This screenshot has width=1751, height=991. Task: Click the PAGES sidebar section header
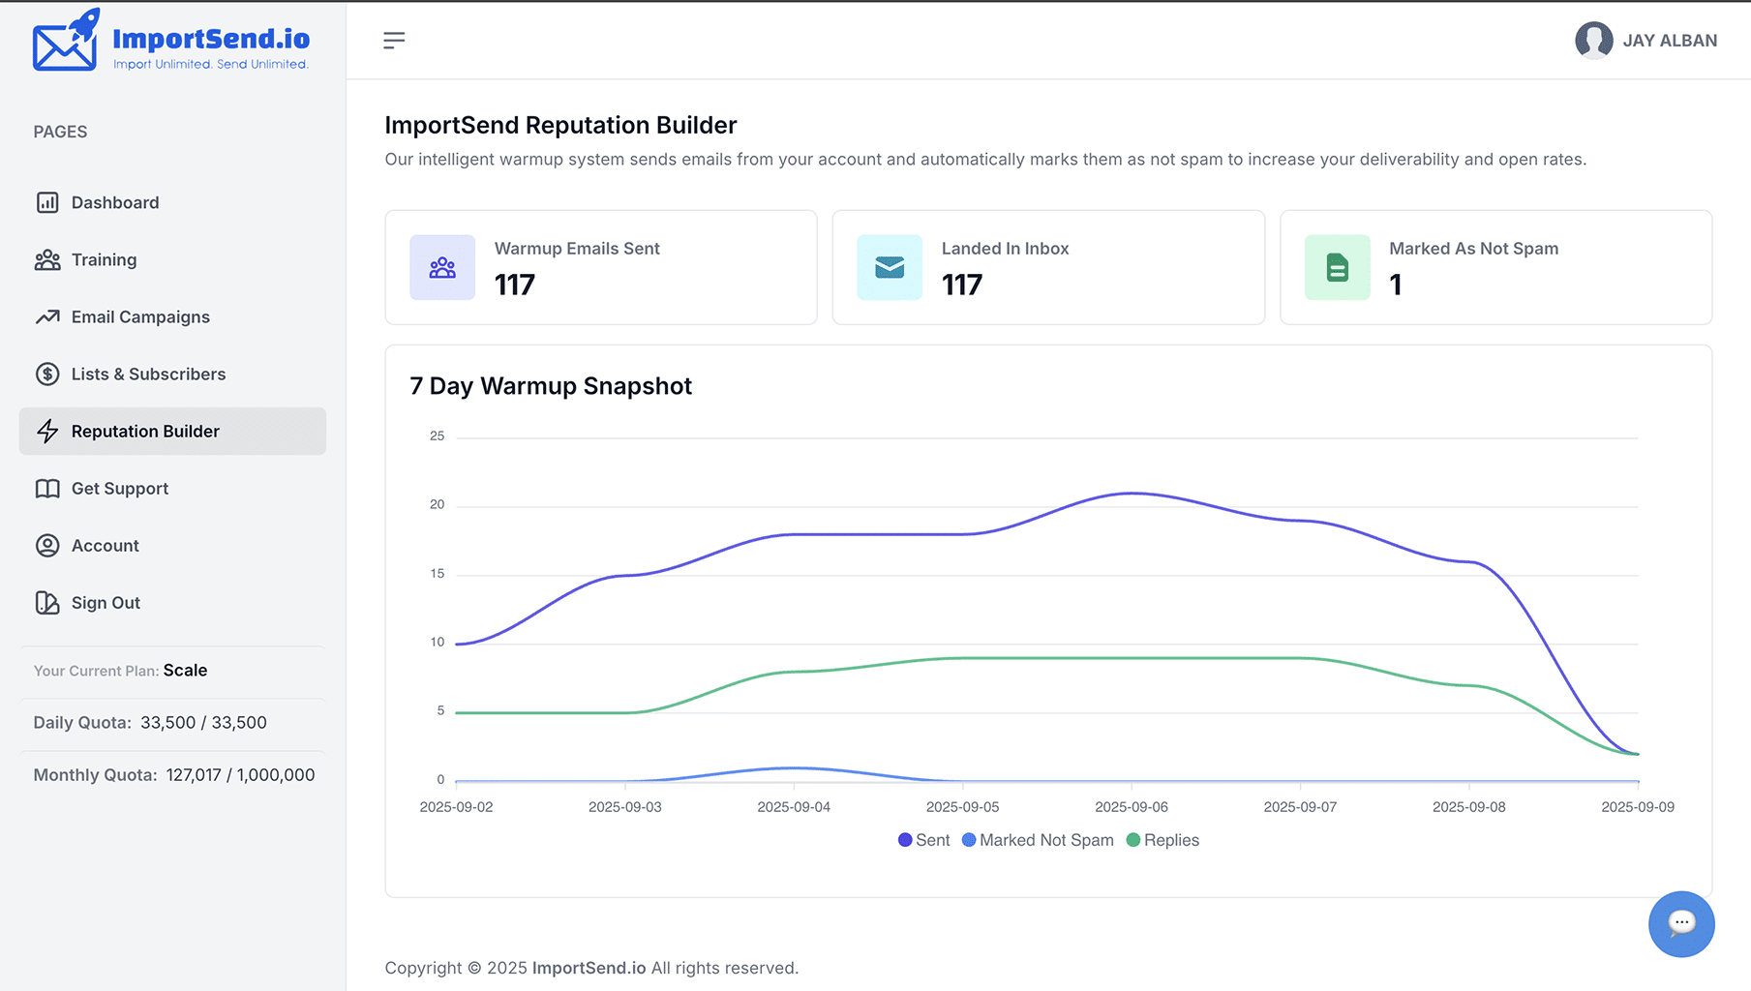tap(60, 132)
